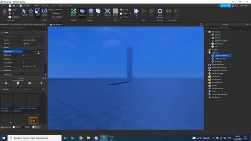The image size is (251, 141).
Task: Click the Windows taskbar search box
Action: point(35,138)
